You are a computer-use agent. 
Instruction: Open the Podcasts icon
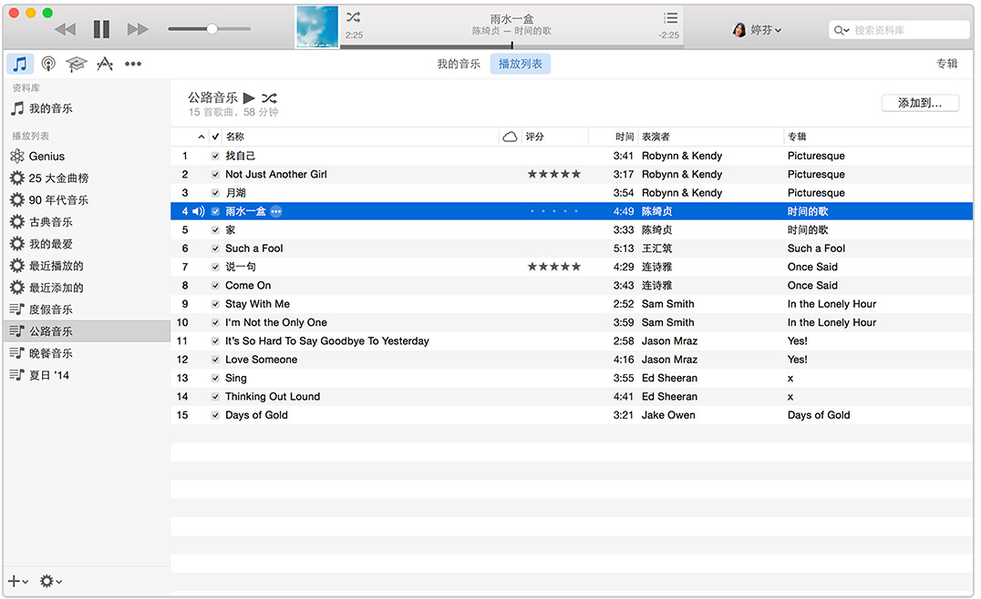[x=48, y=64]
